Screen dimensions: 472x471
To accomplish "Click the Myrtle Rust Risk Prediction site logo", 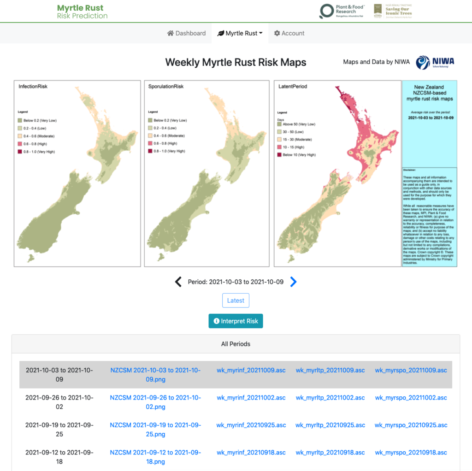I will coord(82,12).
